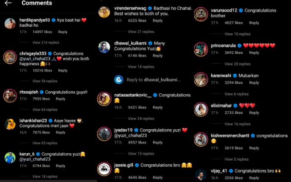Expand View 216 replies under hardikpandya93

click(x=45, y=42)
